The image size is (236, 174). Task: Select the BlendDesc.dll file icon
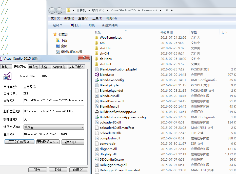pos(97,96)
